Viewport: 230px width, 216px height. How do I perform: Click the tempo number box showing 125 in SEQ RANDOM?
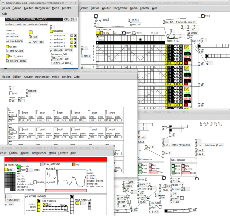(13, 101)
